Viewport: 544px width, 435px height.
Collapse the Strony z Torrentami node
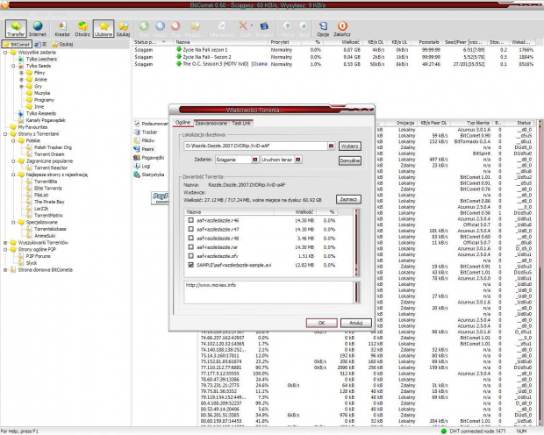pos(5,134)
